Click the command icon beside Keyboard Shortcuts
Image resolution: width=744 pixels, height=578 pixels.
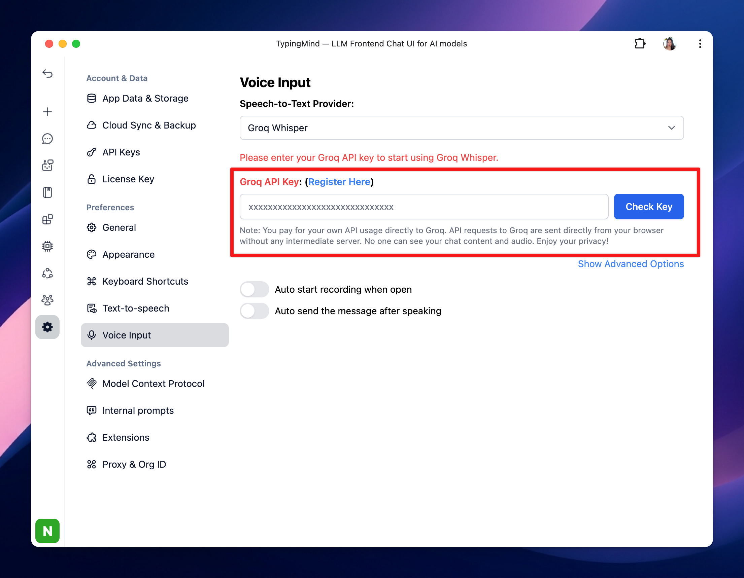[x=92, y=281]
